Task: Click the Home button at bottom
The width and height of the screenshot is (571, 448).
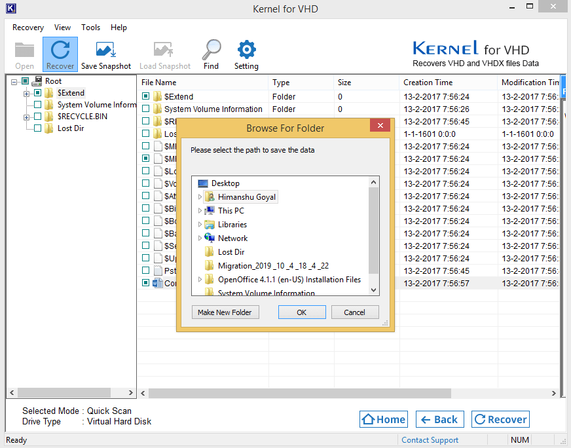Action: pos(384,420)
